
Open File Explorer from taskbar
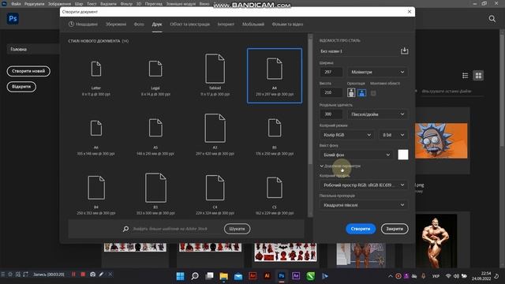[x=223, y=276]
